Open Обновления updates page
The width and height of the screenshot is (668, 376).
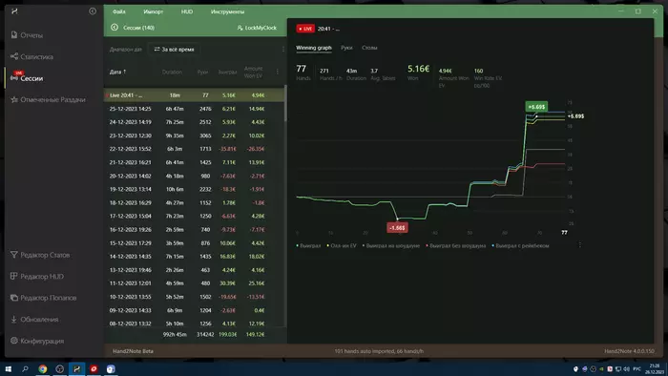[34, 320]
